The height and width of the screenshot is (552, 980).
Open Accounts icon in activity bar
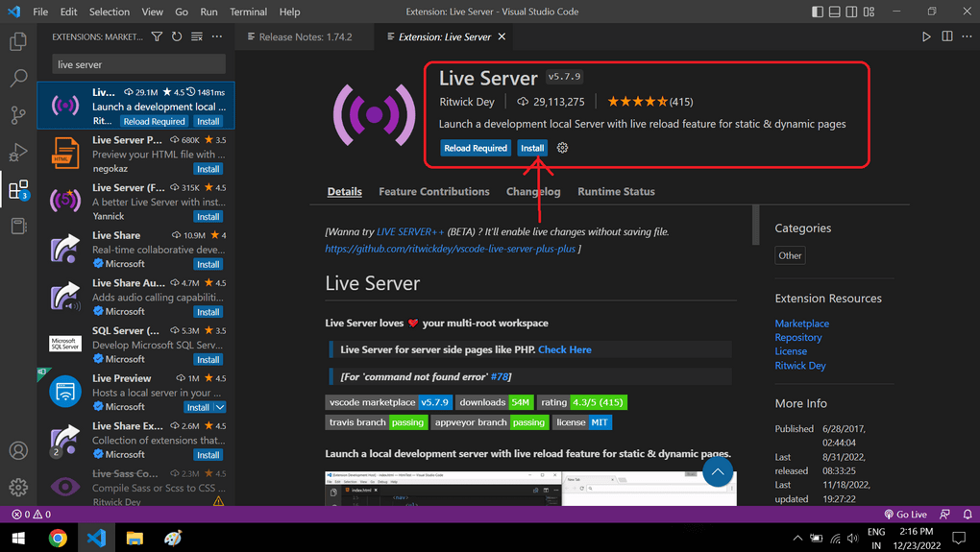point(18,450)
